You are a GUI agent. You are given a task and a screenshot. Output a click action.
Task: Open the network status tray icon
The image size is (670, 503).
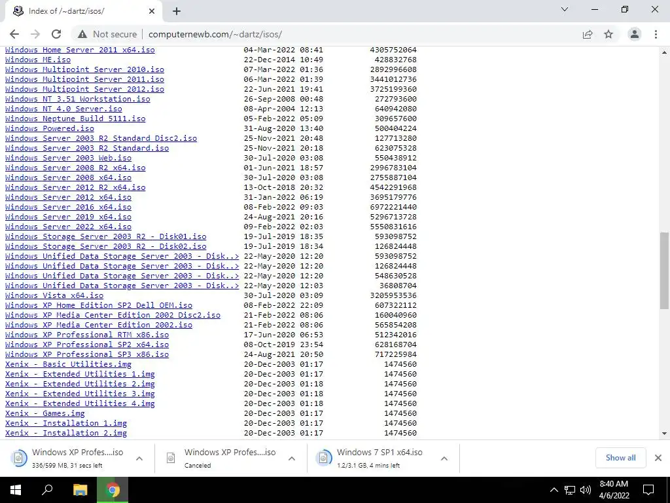point(570,490)
